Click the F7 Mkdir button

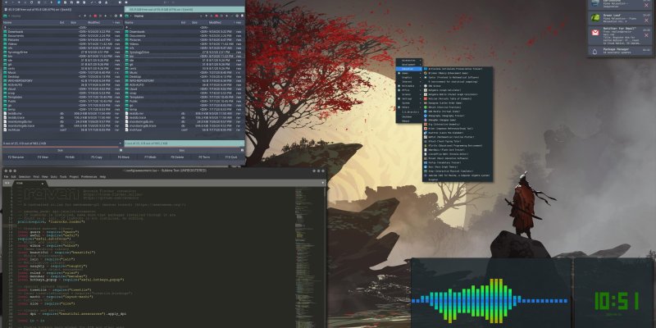tap(150, 156)
